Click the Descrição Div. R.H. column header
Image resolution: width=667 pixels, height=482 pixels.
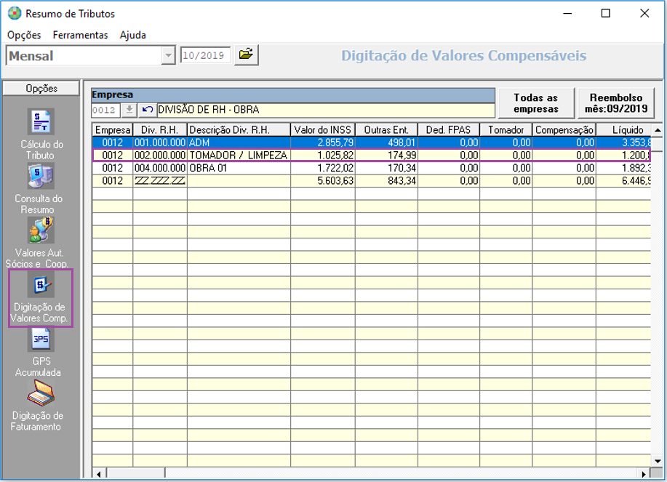coord(239,129)
